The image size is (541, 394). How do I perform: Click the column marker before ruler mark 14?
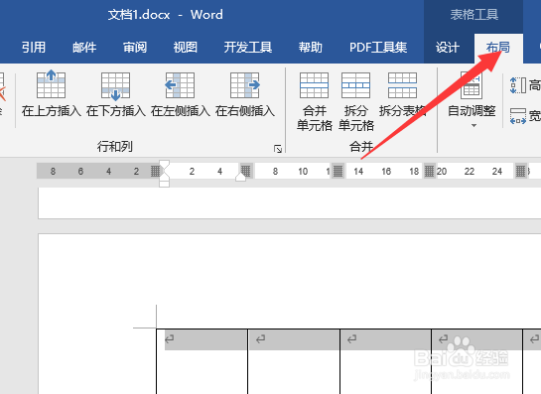tap(338, 171)
